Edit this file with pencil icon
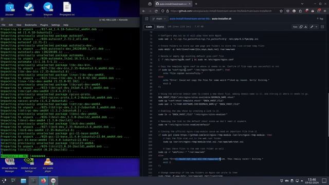 (x=312, y=27)
